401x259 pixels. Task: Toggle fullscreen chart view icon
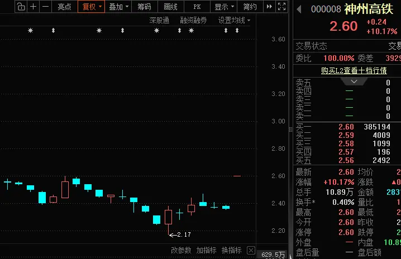[281, 7]
